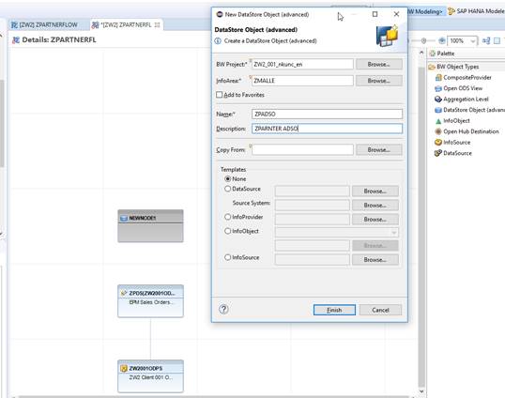
Task: Open the InfoObject template dropdown
Action: click(394, 232)
